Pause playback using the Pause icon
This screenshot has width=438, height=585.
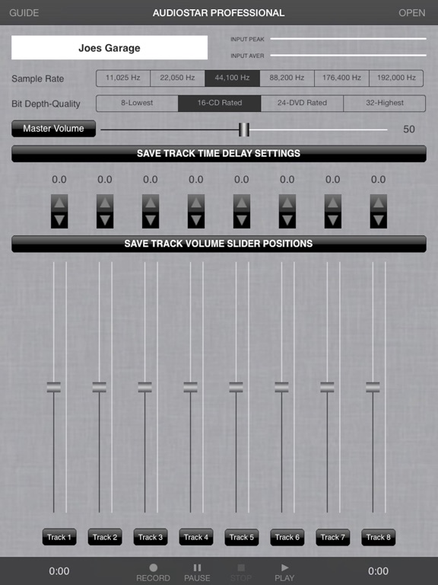click(x=197, y=567)
